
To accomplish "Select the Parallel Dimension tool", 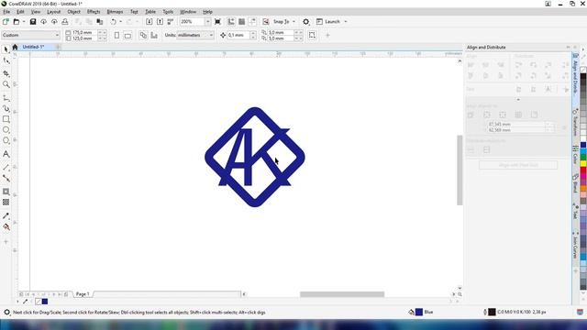I will coord(6,167).
